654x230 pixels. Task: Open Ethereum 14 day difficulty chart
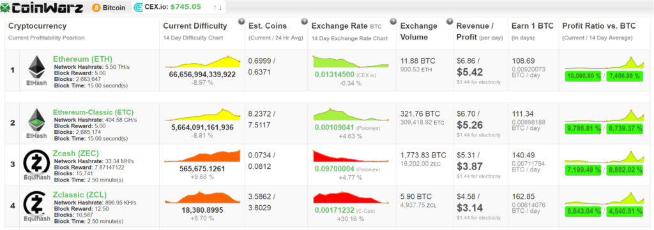coord(202,62)
